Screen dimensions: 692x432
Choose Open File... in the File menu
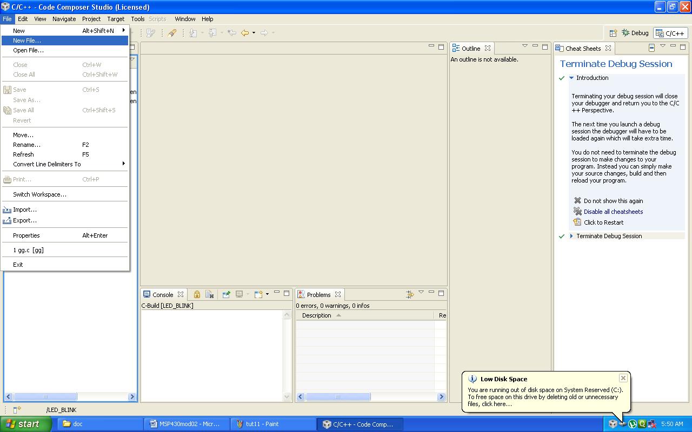(64, 50)
